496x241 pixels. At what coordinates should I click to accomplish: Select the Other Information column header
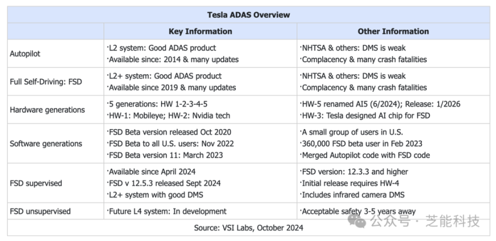pyautogui.click(x=393, y=31)
